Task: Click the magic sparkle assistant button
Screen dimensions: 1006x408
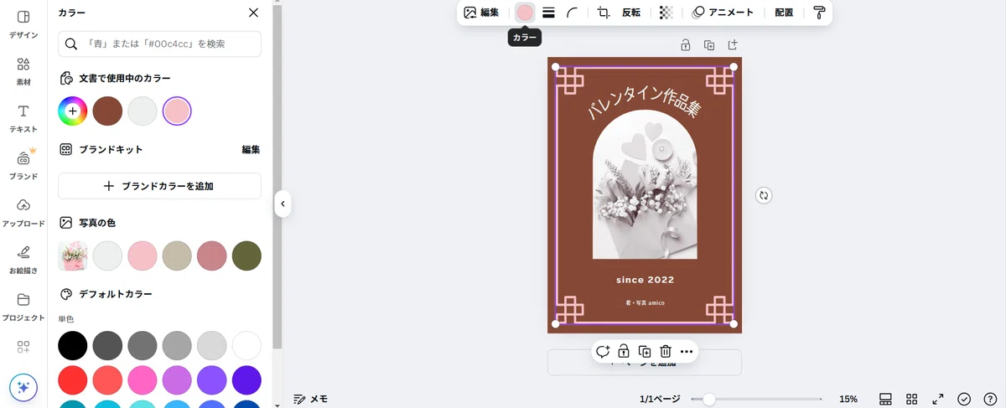Action: click(23, 387)
